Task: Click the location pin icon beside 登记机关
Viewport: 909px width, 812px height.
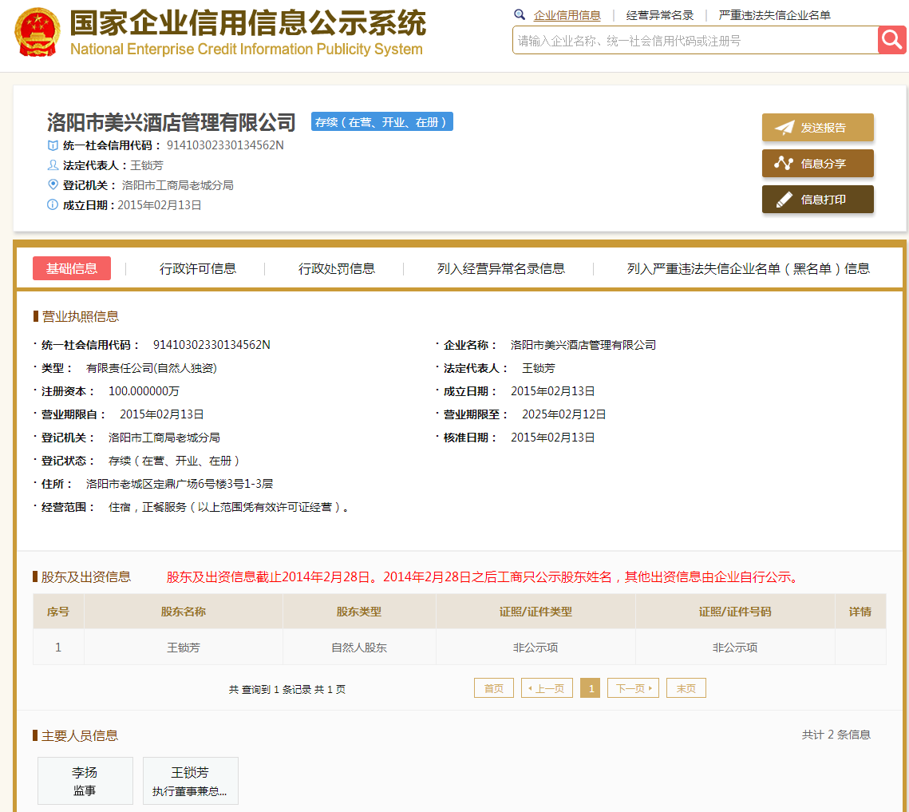Action: [x=53, y=185]
